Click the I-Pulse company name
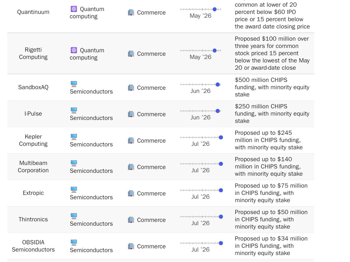This screenshot has height=262, width=350. click(33, 114)
